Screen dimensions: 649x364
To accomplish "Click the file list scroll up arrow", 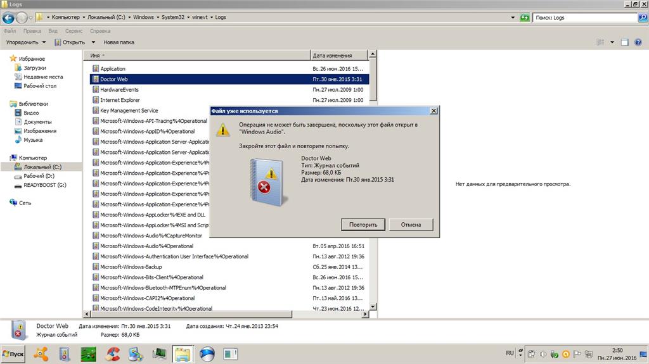I will 373,54.
